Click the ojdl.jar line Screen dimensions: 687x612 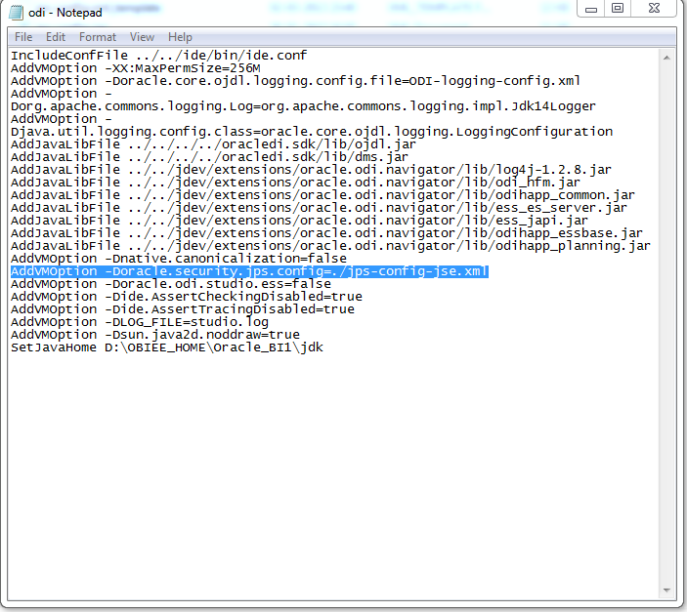213,144
